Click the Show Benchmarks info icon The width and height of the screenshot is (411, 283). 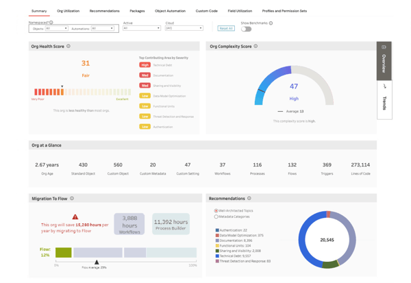(271, 23)
